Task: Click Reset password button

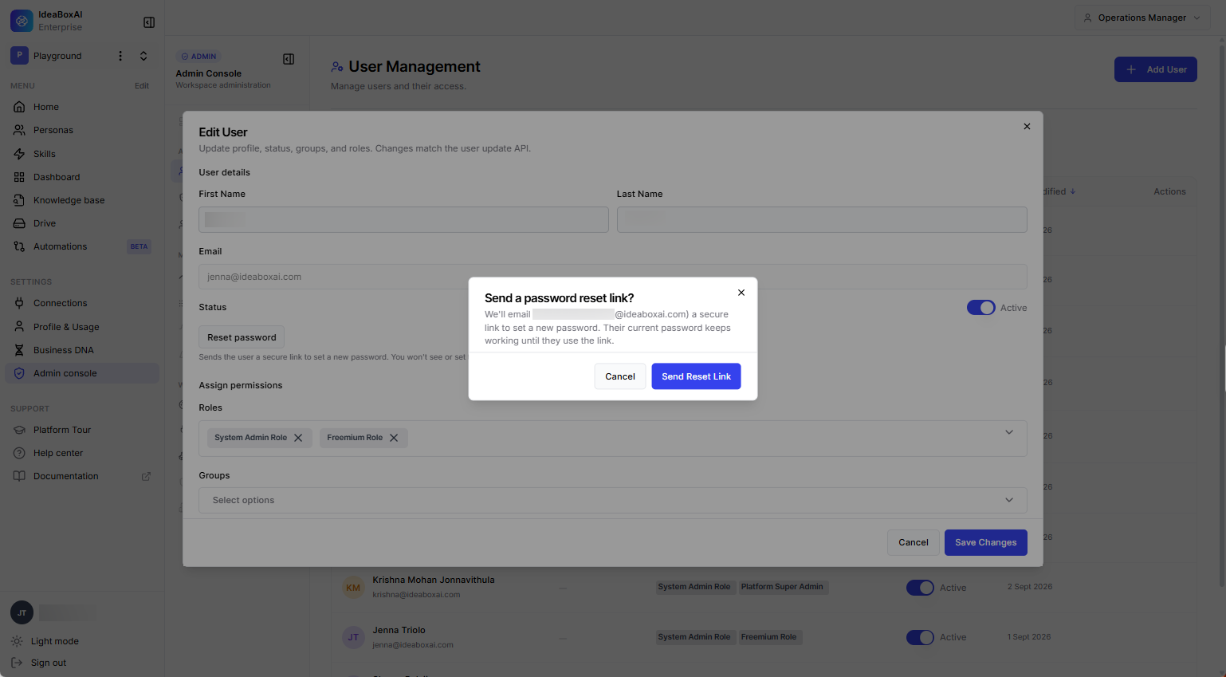Action: 242,337
